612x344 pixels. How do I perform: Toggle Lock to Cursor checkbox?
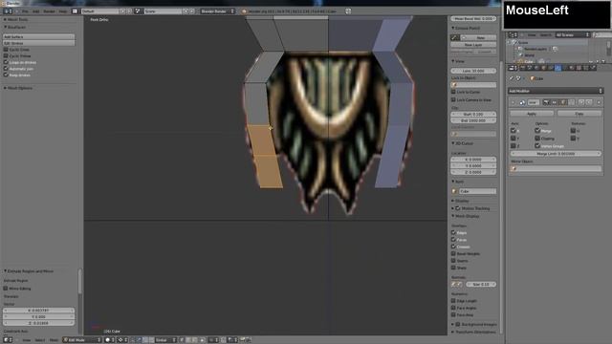pos(453,92)
